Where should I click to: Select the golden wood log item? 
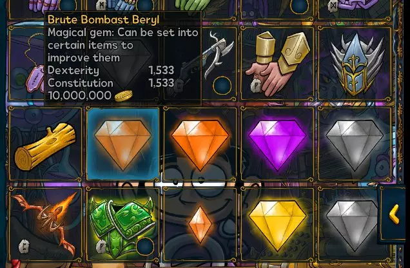click(45, 146)
